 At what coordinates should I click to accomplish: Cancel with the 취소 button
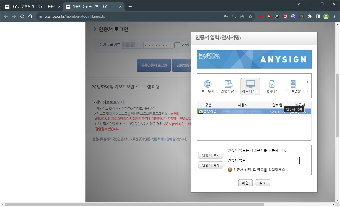pyautogui.click(x=263, y=183)
